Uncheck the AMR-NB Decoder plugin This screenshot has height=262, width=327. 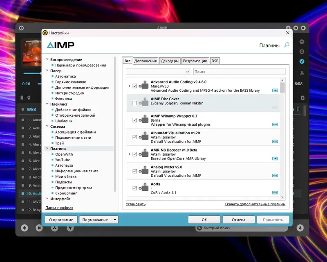(135, 154)
